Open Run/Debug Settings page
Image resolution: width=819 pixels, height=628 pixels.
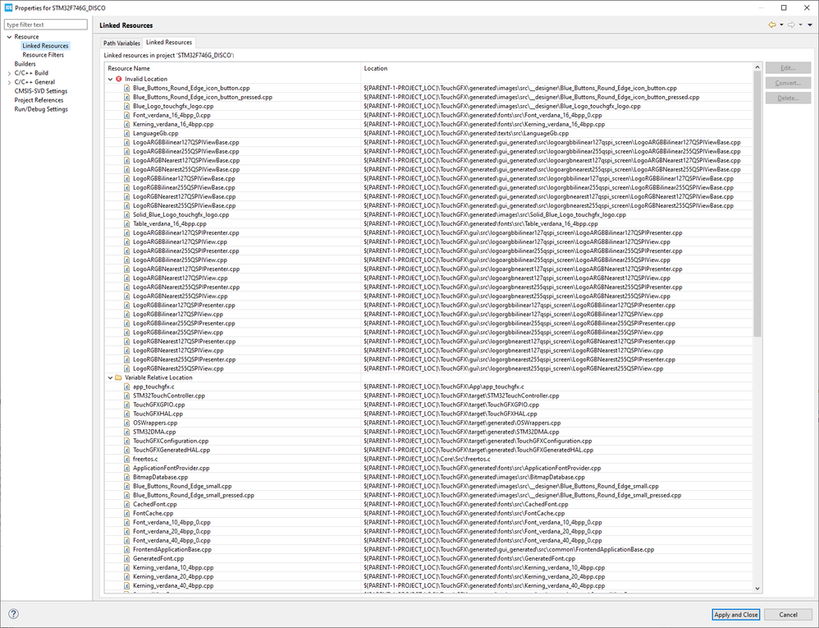(41, 109)
